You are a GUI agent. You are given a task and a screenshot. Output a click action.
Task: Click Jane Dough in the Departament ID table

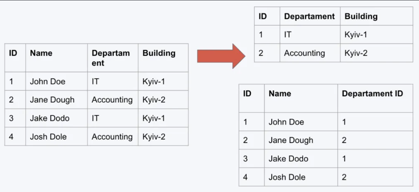(x=291, y=140)
